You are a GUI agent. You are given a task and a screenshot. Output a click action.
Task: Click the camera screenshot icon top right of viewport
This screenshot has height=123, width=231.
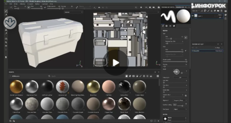(159, 7)
